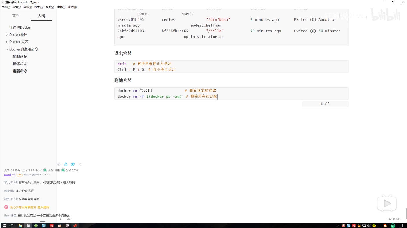
Task: Show hidden system tray icons
Action: [x=338, y=226]
